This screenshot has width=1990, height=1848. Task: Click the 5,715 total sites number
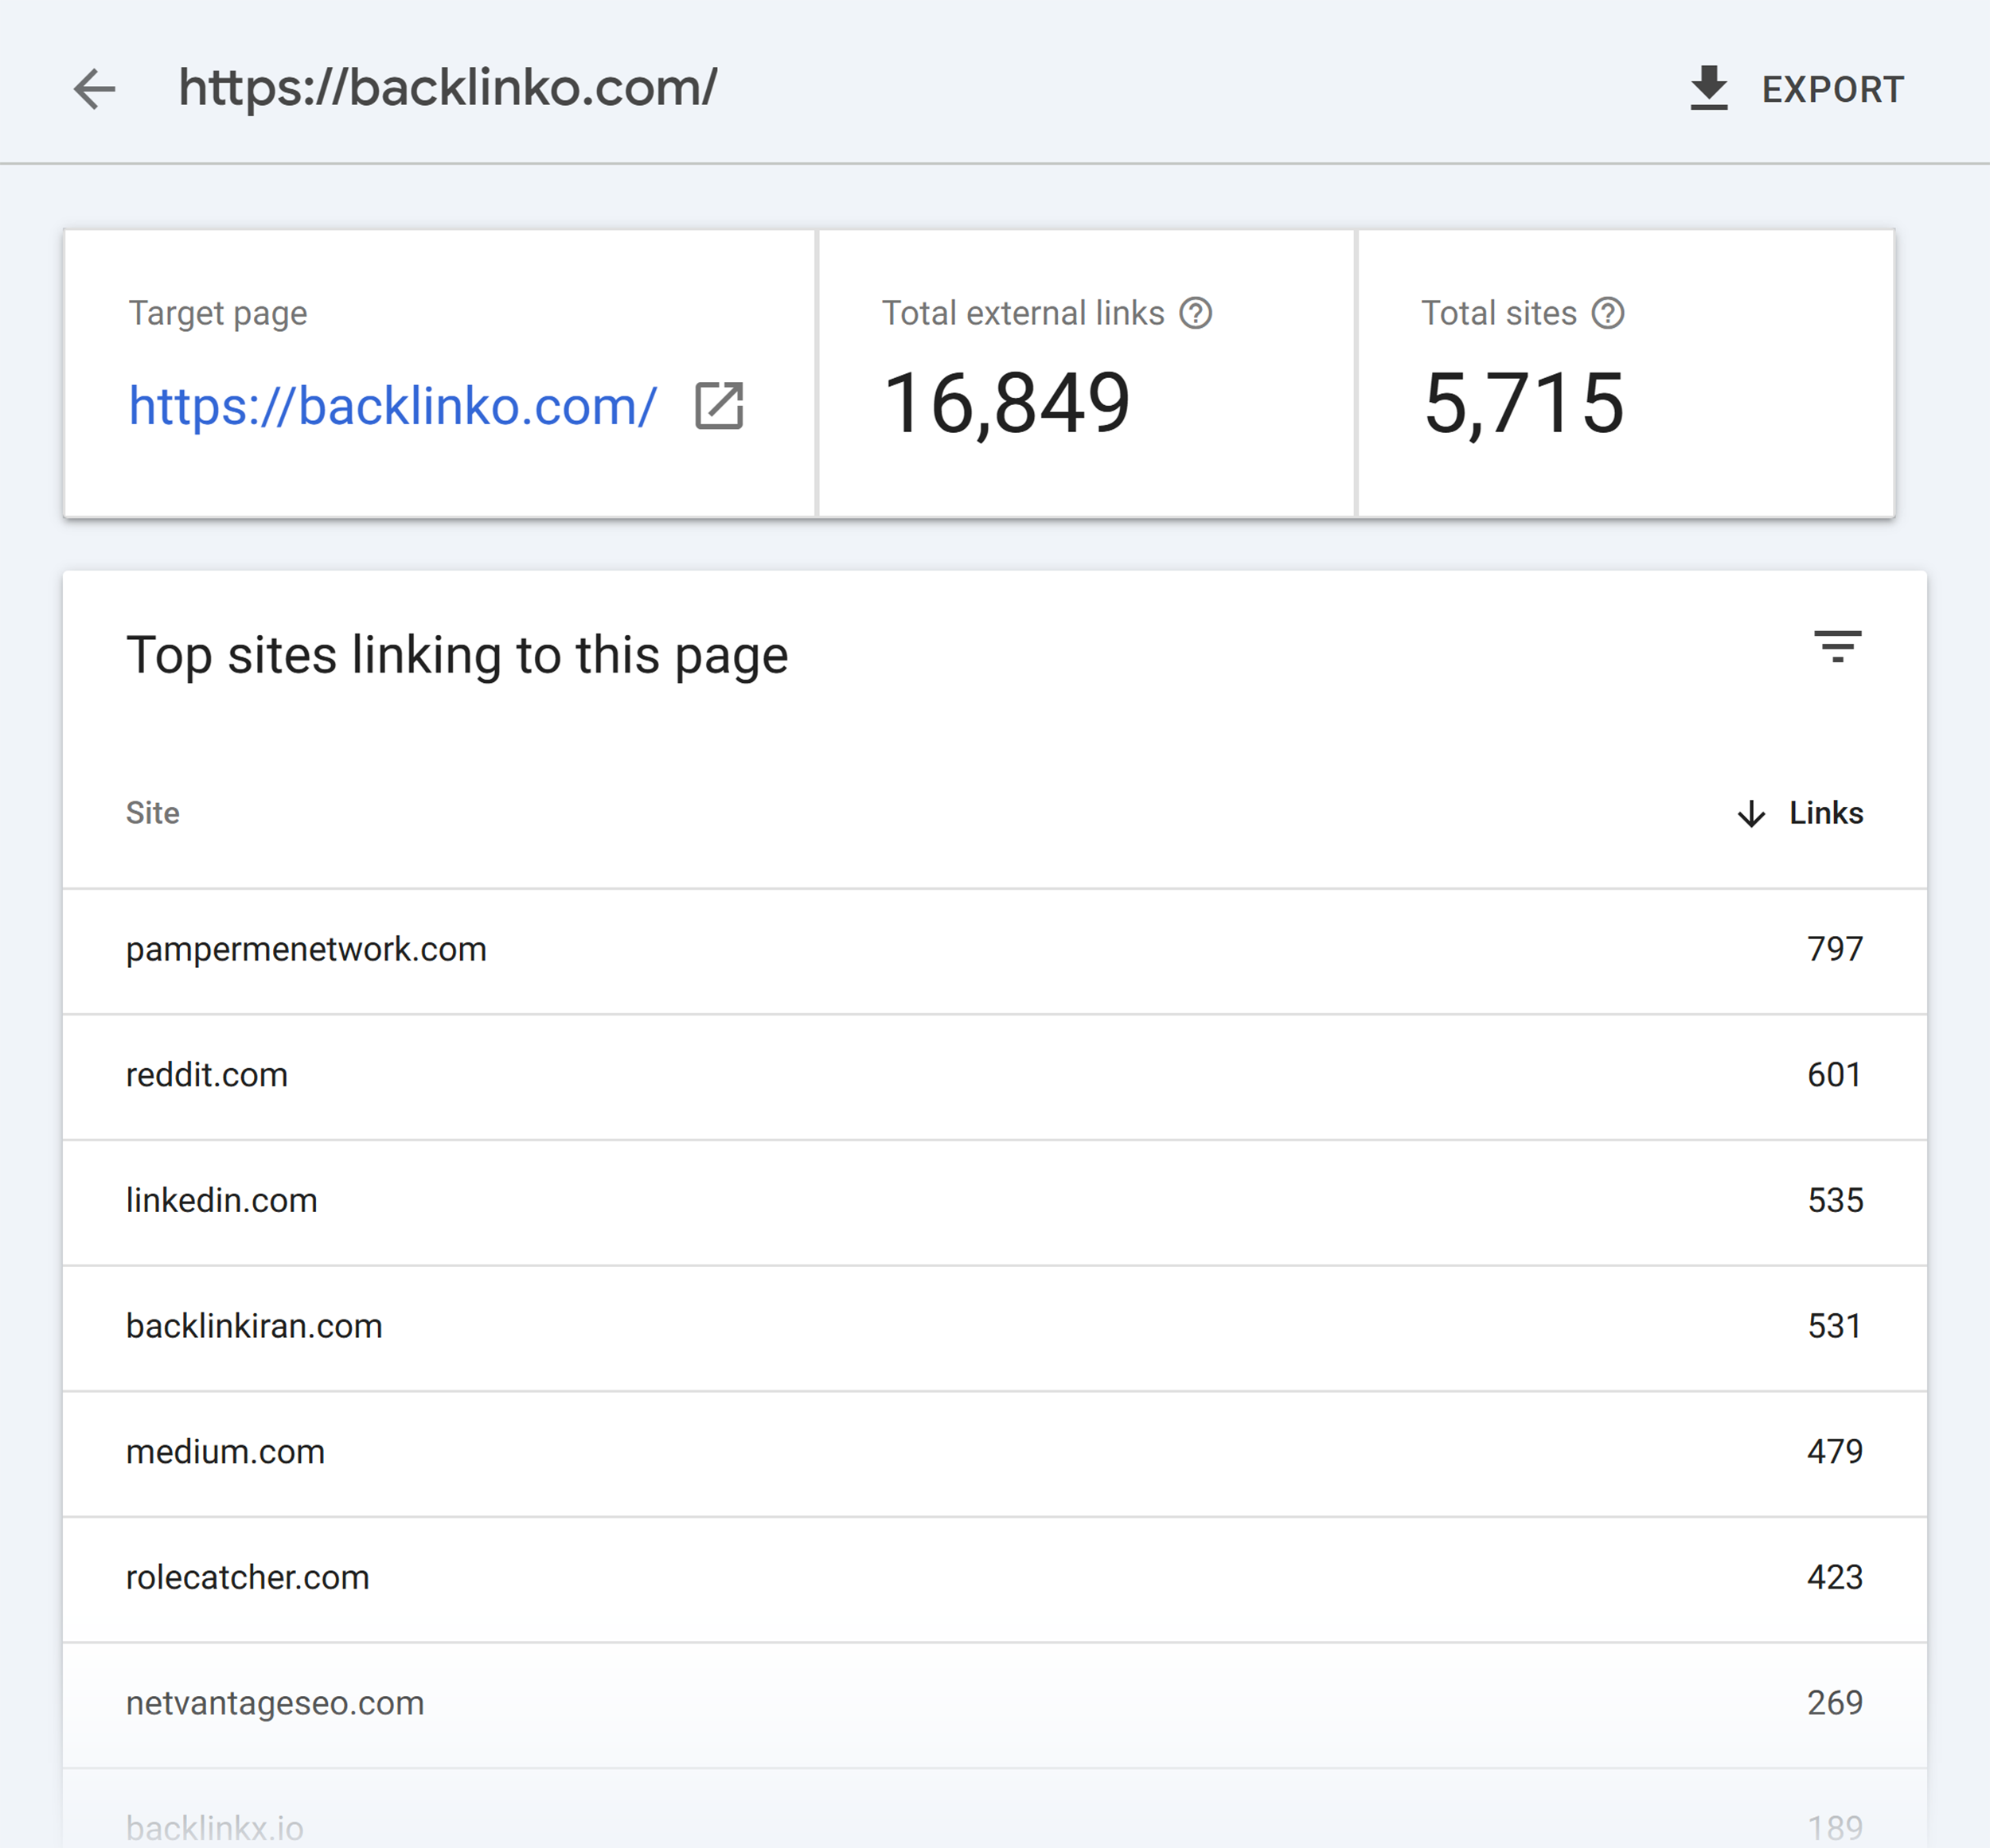(x=1523, y=404)
